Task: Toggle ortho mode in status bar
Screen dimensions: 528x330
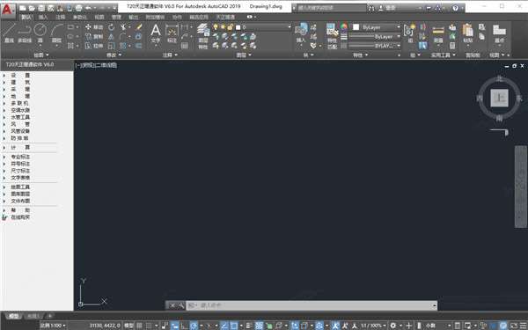Action: [184, 326]
